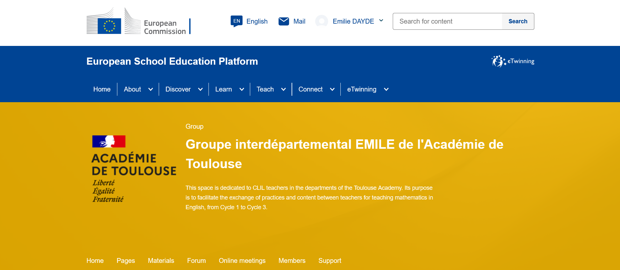
Task: Open the Teach menu item
Action: [x=265, y=89]
